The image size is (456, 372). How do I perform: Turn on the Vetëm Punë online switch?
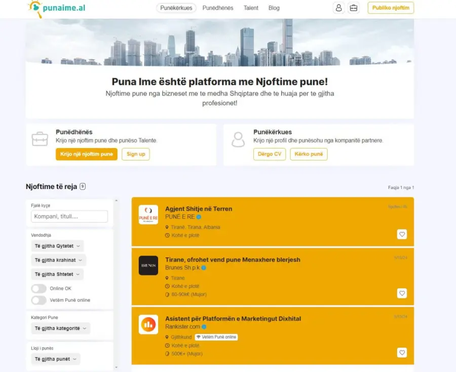[39, 300]
